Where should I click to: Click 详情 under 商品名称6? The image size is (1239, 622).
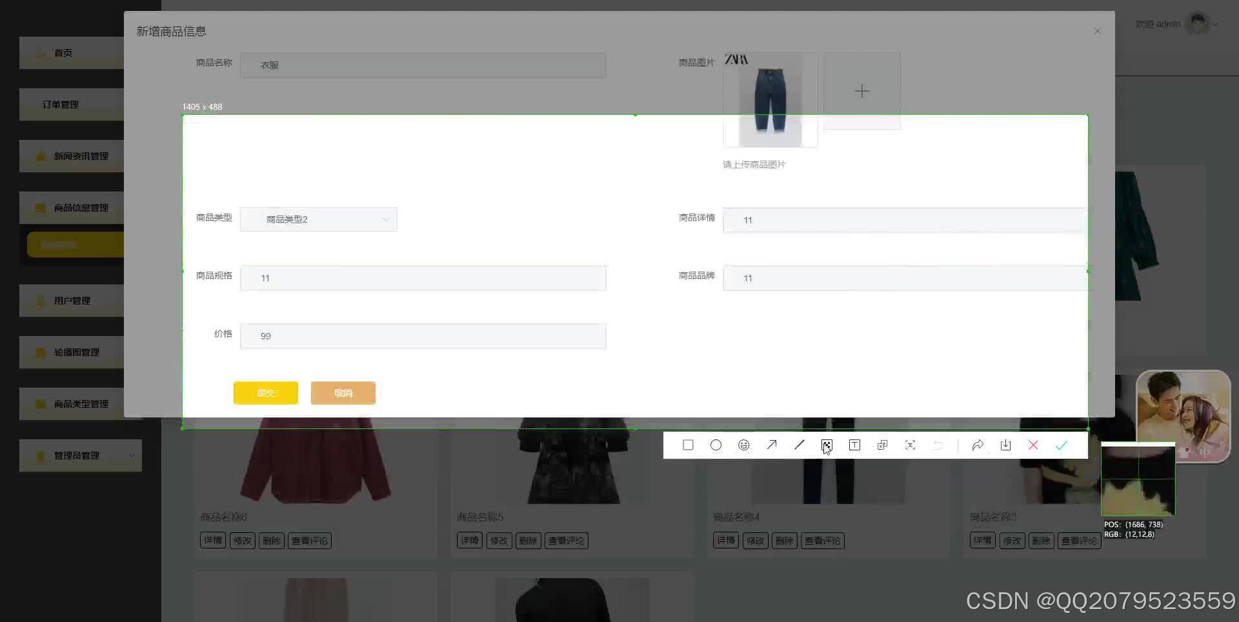coord(213,541)
